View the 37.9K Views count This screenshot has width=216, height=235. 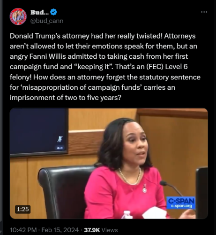(x=101, y=230)
